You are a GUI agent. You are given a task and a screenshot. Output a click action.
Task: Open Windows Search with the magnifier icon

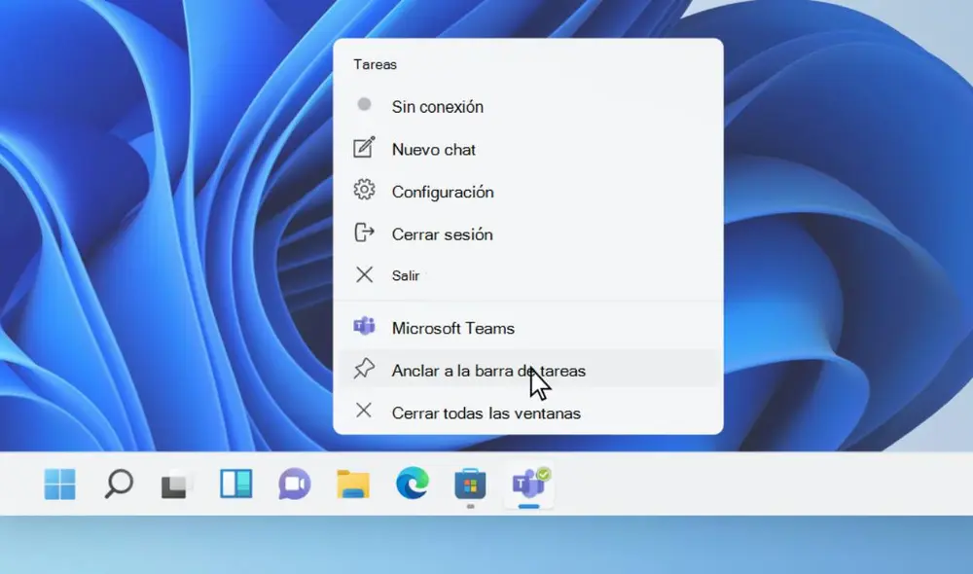(x=119, y=484)
